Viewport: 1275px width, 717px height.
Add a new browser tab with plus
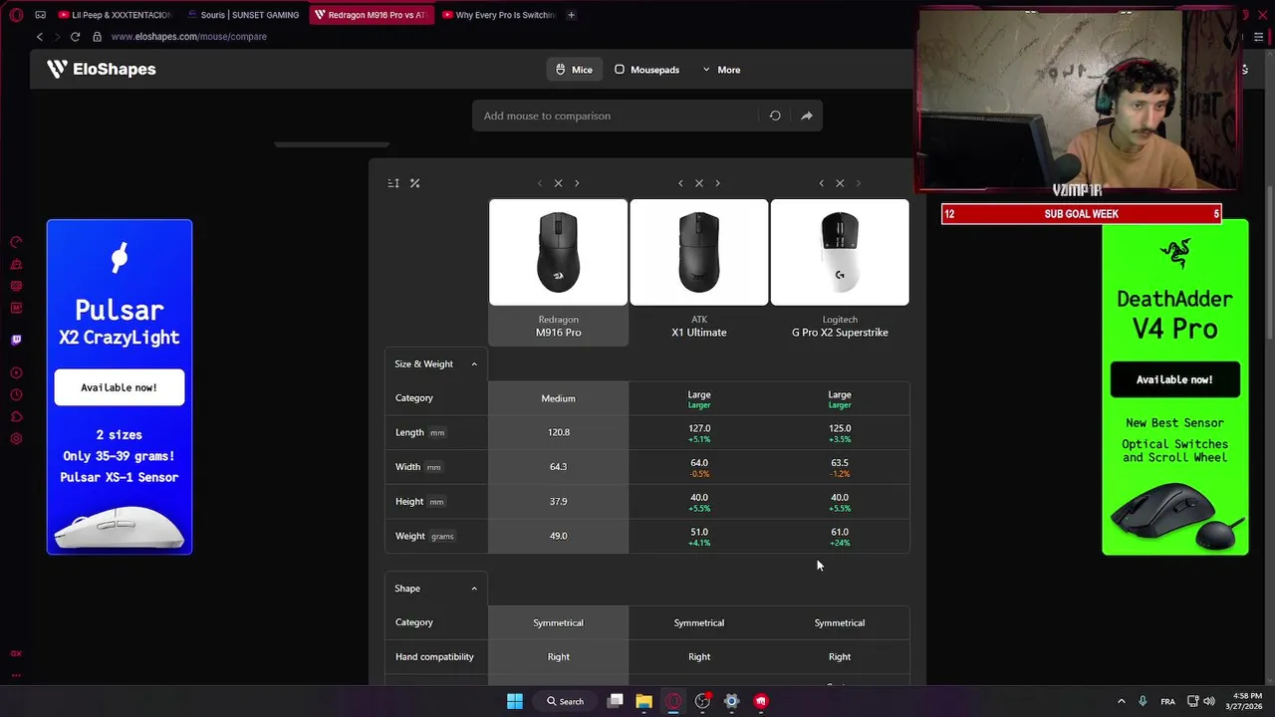570,15
